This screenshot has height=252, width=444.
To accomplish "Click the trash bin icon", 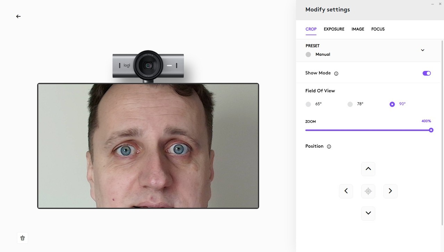I will point(23,238).
